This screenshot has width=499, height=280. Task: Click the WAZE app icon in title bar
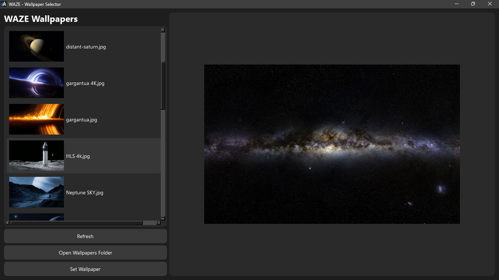[x=4, y=4]
